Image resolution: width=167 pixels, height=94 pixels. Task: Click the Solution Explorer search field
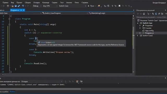point(151,17)
